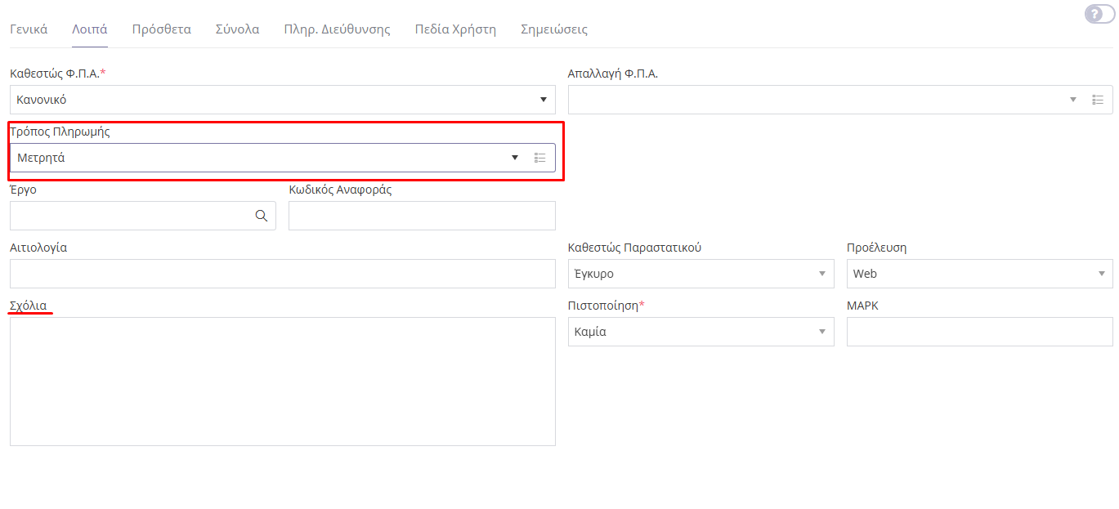Open the Πιστοποίηση dropdown
Viewport: 1119px width, 509px height.
[822, 332]
